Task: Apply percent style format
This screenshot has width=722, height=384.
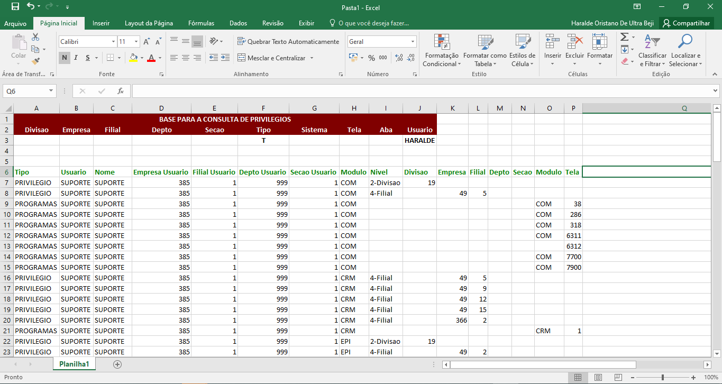Action: tap(371, 58)
